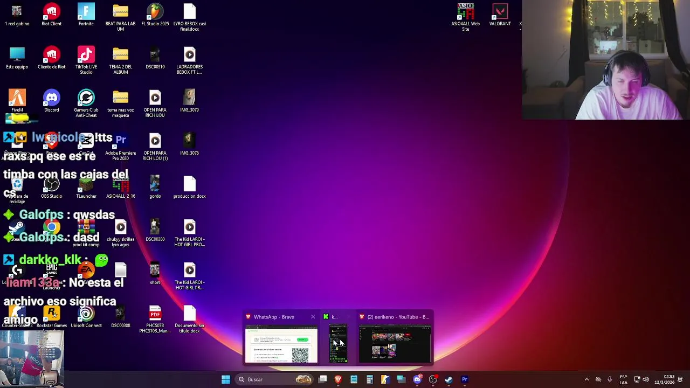Select the DSC00308 image file
This screenshot has height=388, width=690.
[x=121, y=317]
